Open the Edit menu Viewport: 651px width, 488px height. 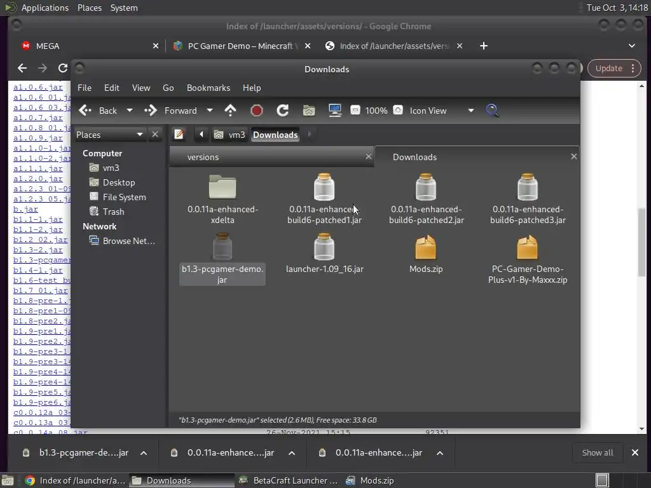pos(112,88)
